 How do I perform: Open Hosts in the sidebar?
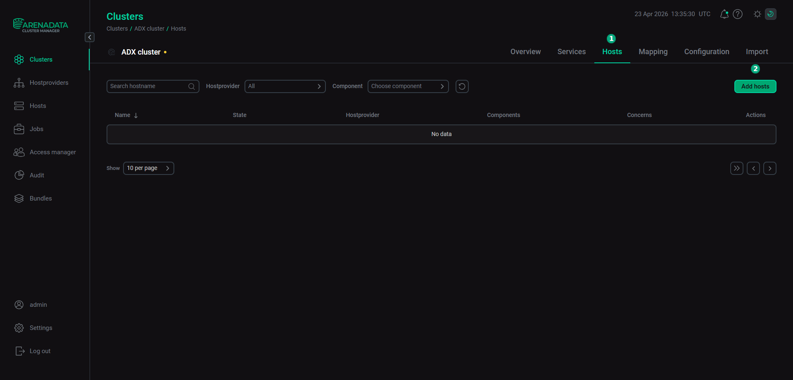(x=38, y=106)
